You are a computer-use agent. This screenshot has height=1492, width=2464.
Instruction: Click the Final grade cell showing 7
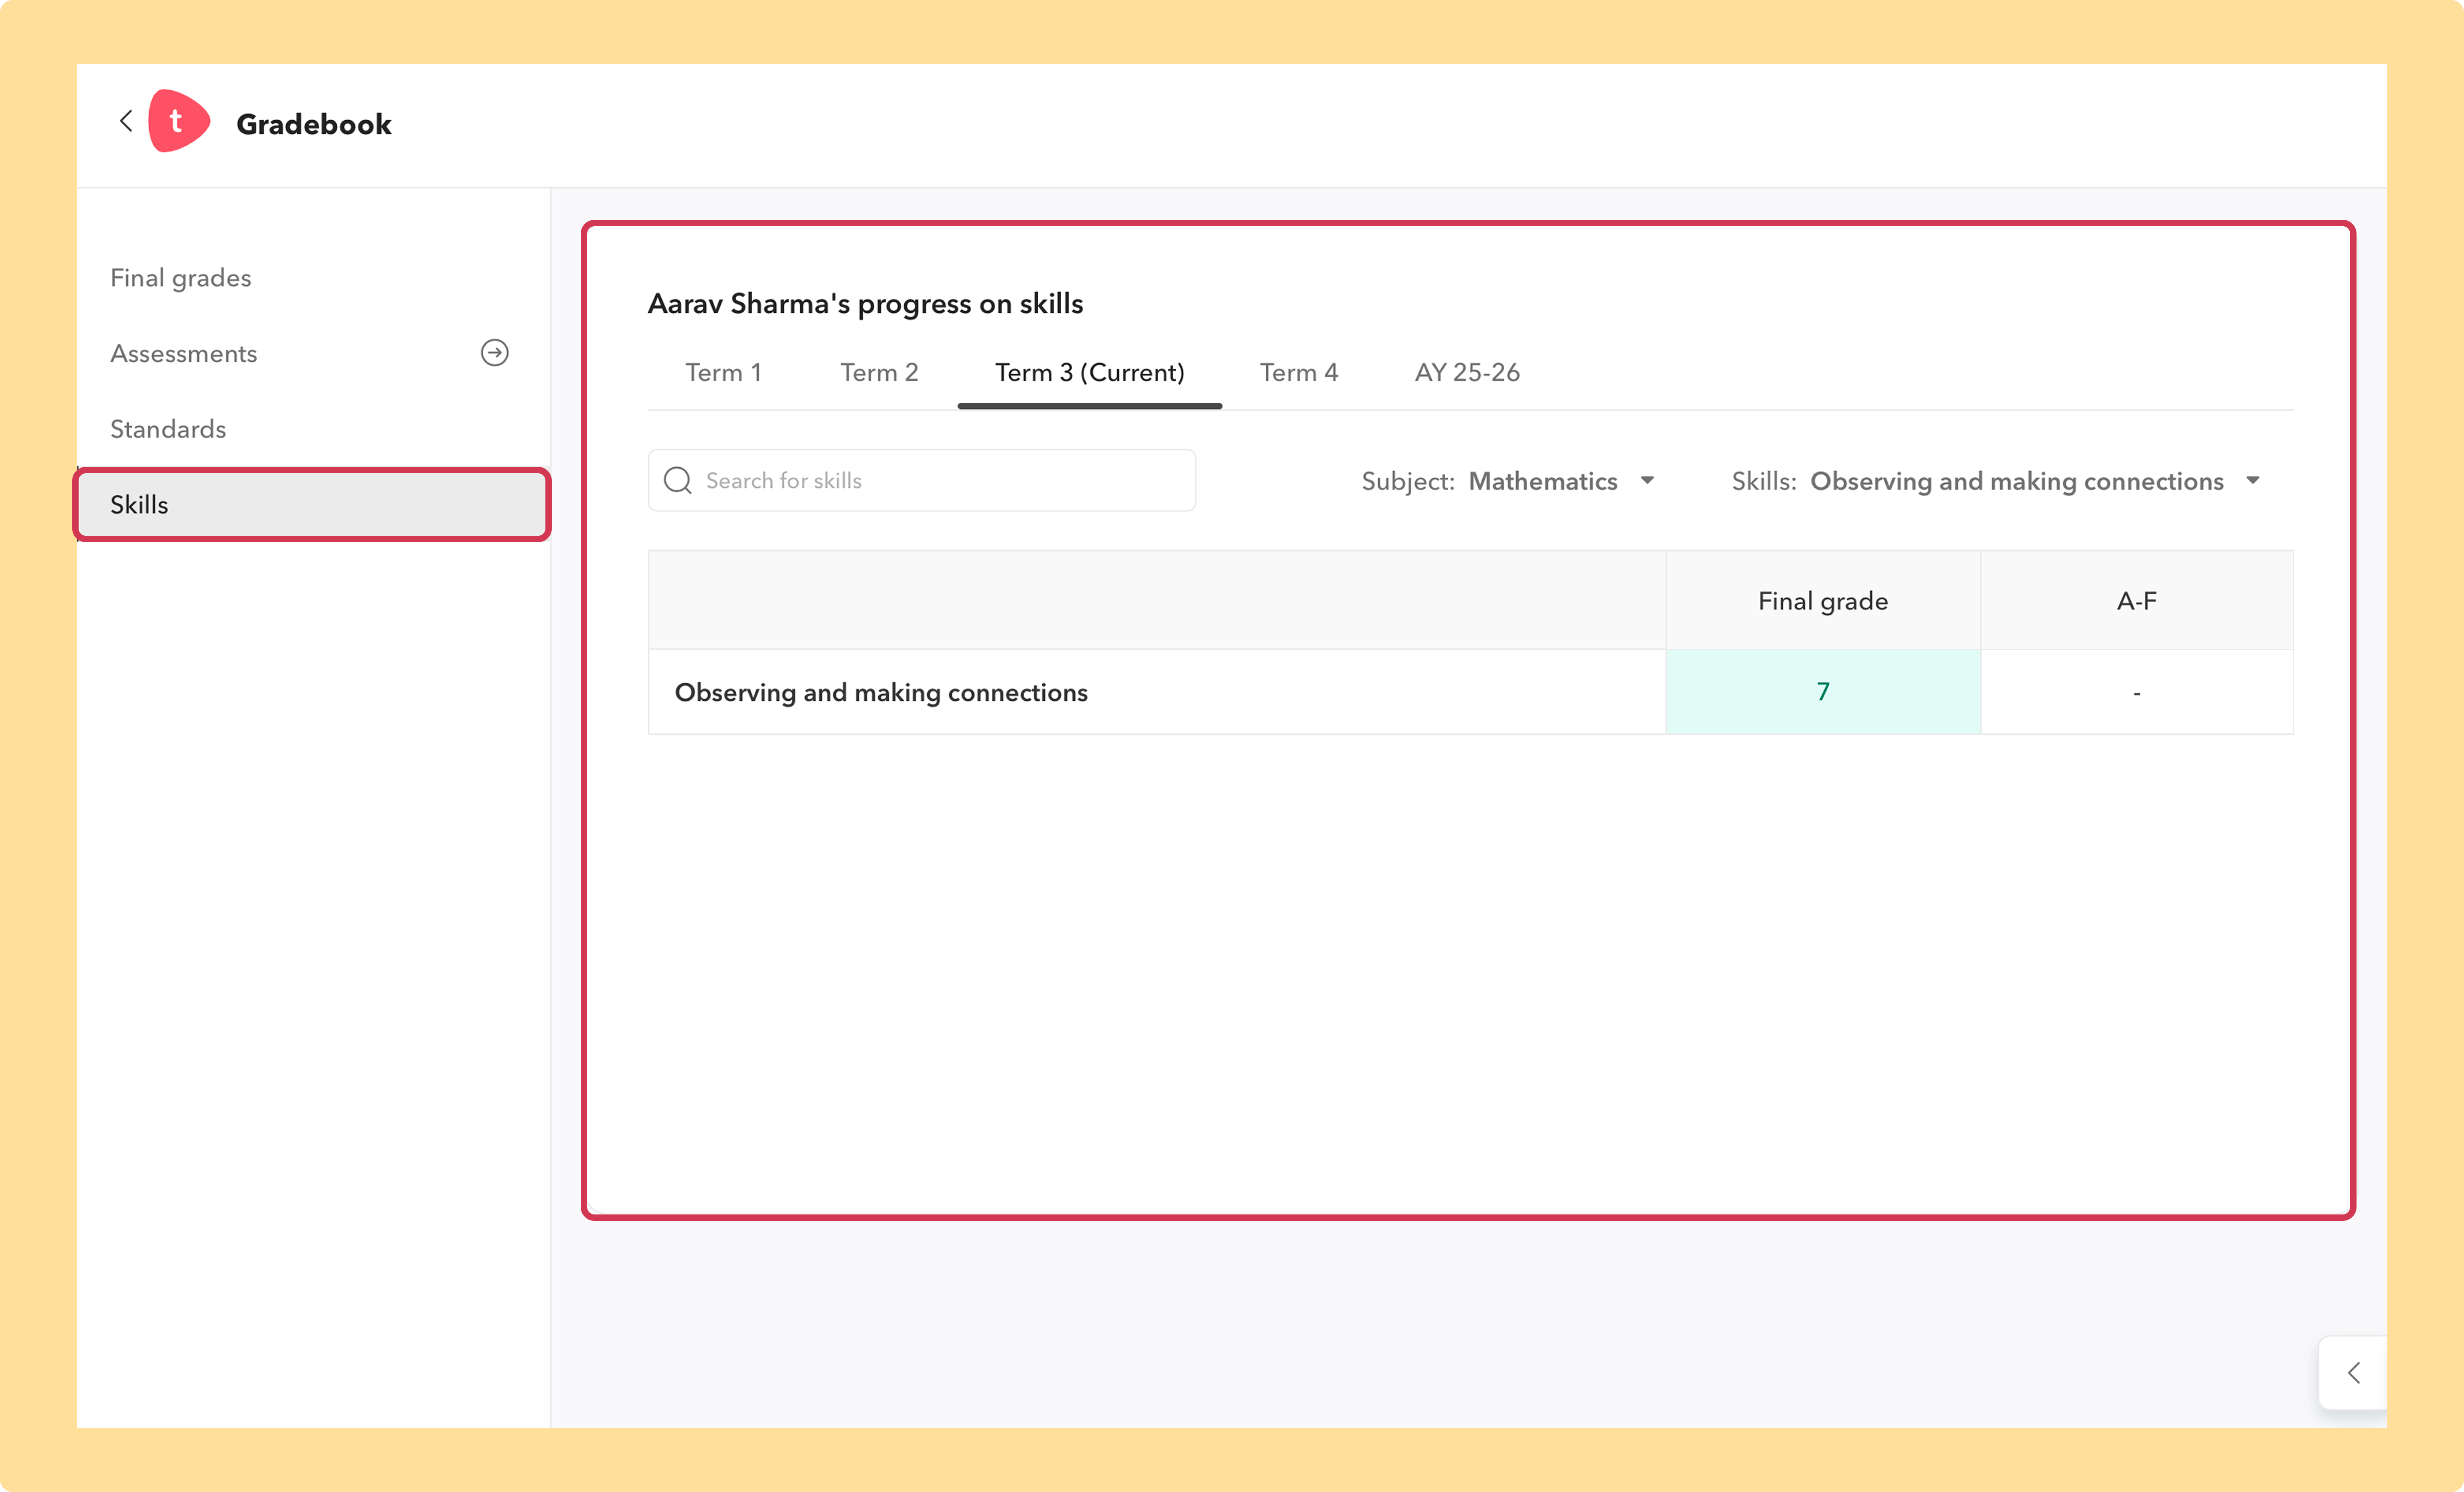[x=1823, y=691]
